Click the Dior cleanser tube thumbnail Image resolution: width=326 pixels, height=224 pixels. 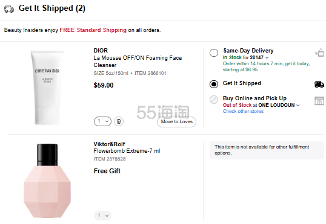click(47, 88)
